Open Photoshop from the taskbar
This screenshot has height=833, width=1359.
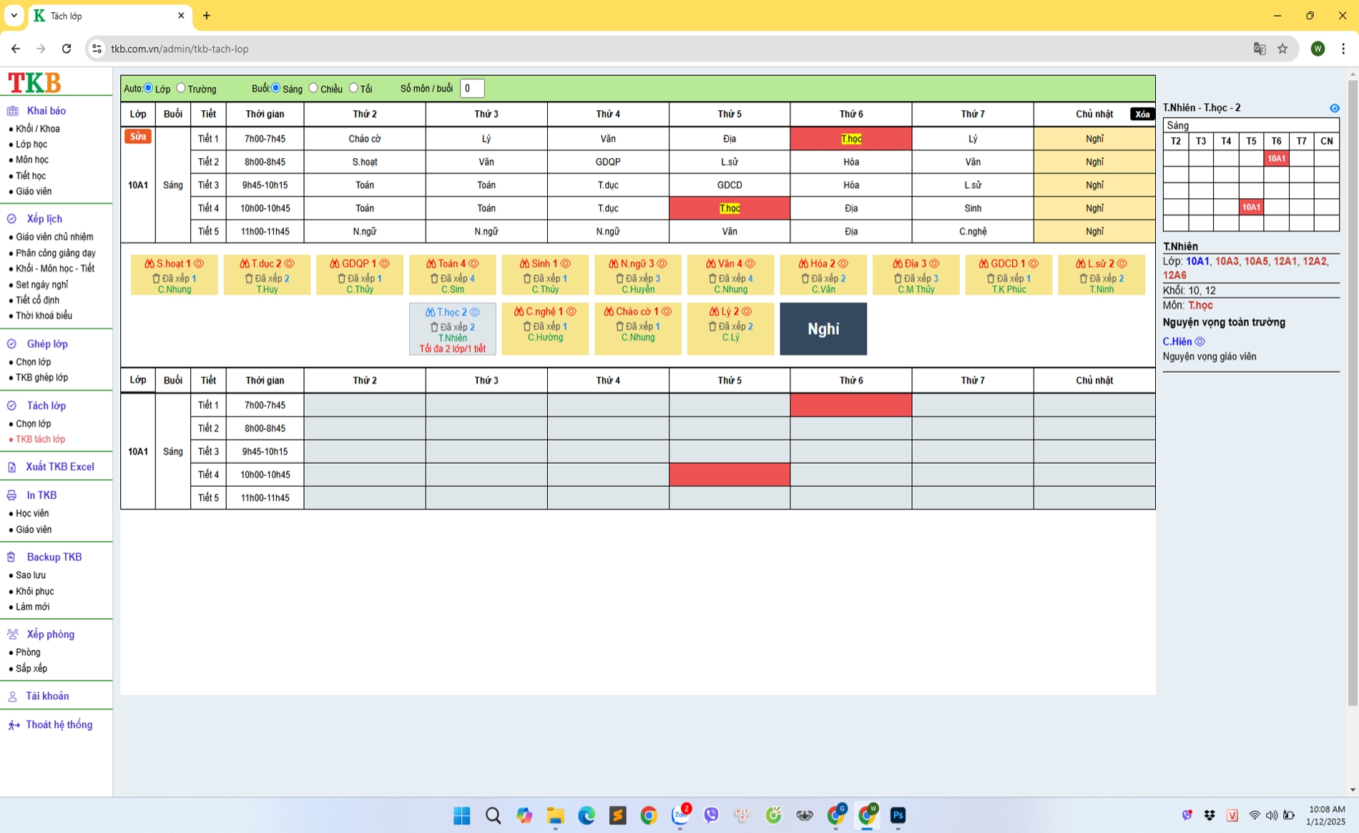point(898,815)
